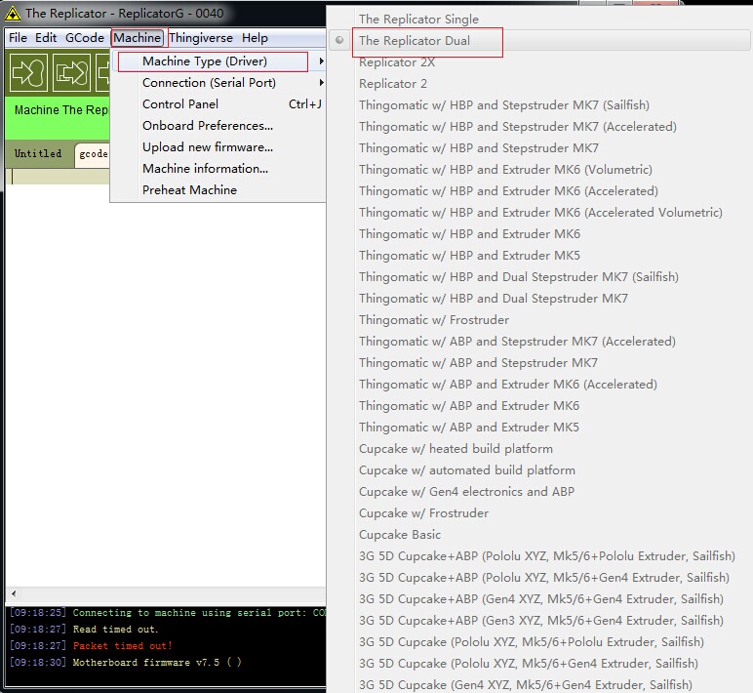Select The Replicator Single machine type
The image size is (753, 693).
418,20
